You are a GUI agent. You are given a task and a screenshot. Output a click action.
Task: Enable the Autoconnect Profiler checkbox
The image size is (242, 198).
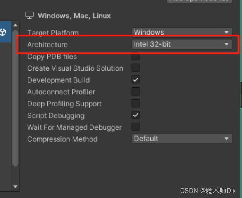136,92
